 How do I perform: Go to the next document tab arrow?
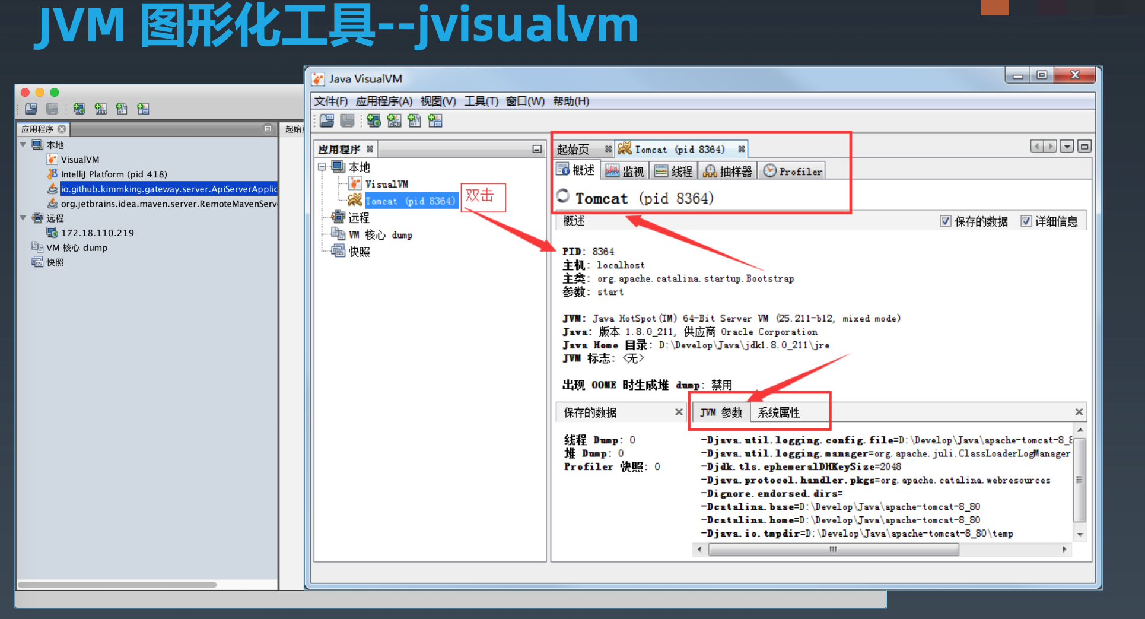point(1050,147)
